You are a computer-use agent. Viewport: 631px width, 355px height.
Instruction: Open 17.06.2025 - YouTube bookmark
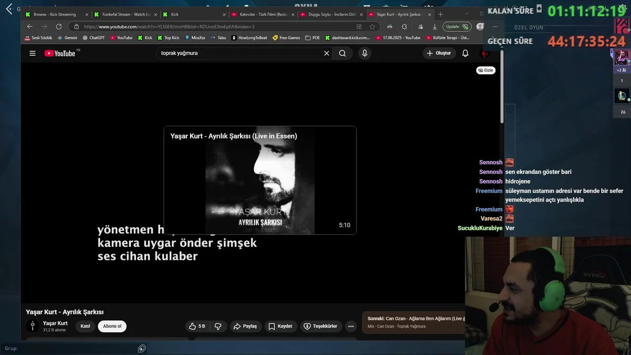(x=398, y=37)
